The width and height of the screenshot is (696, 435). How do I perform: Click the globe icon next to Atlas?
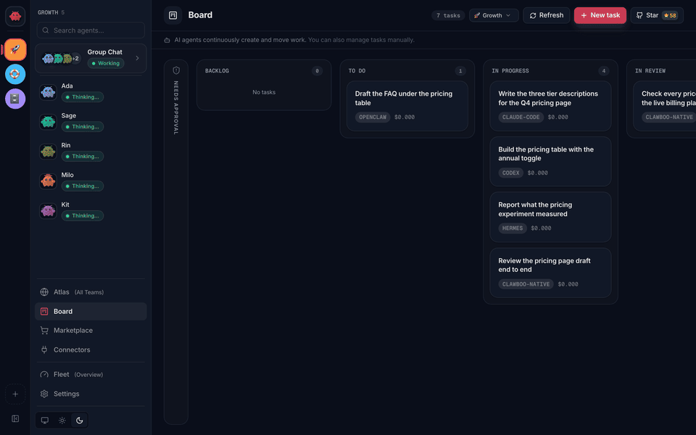[x=44, y=292]
